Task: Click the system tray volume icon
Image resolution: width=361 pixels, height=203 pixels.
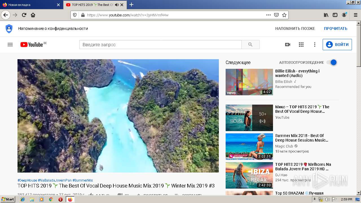Action: (327, 199)
